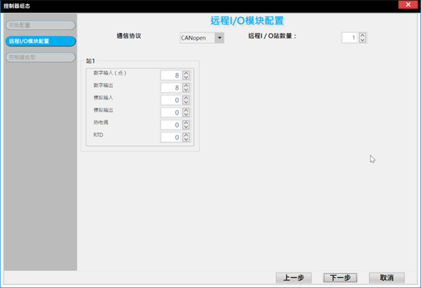This screenshot has width=421, height=288.
Task: Go to the 控制器选型 sidebar step
Action: (38, 57)
